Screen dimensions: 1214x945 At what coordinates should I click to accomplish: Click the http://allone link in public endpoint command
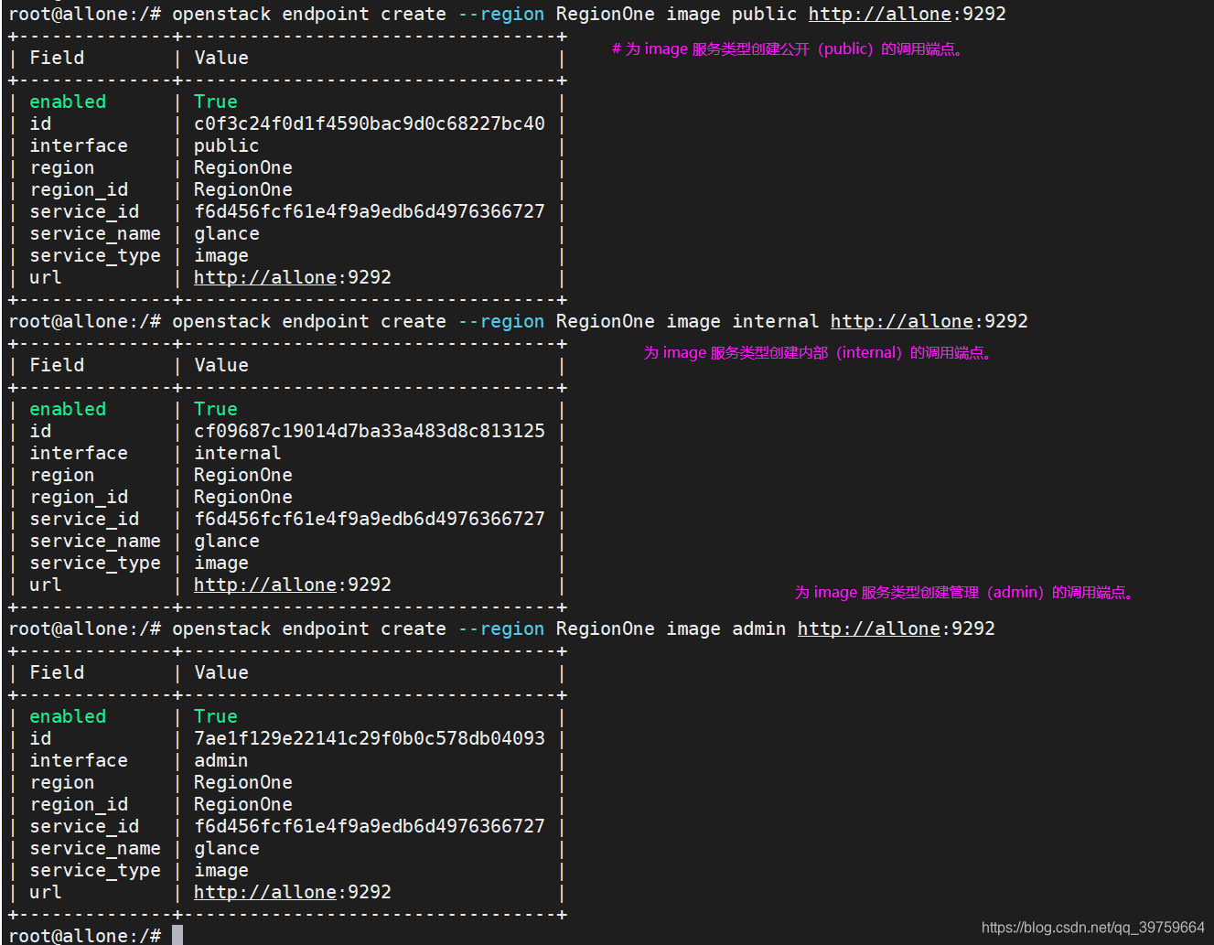pos(880,15)
